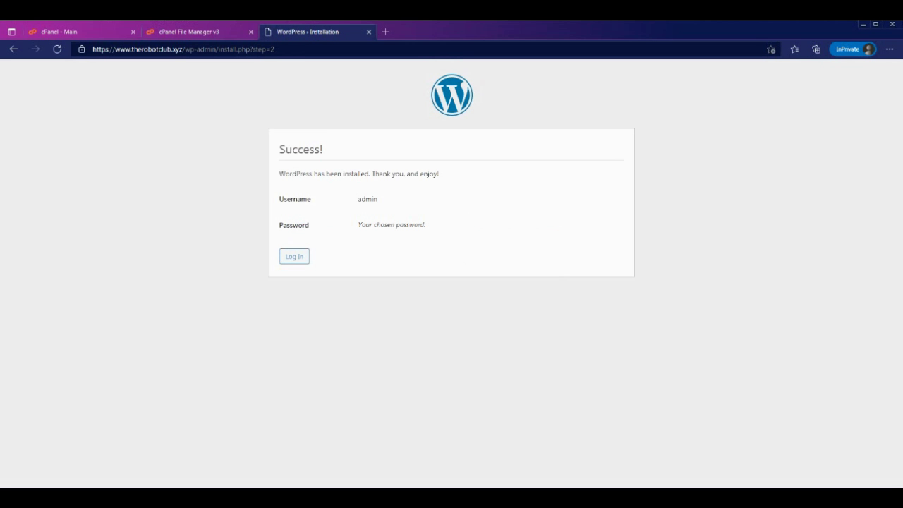Open a new browser tab
This screenshot has width=903, height=508.
click(385, 32)
